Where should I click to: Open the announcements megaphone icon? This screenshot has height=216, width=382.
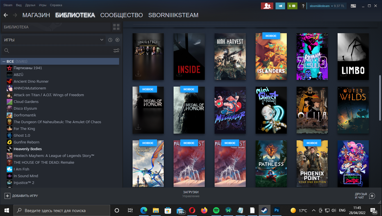pos(280,6)
